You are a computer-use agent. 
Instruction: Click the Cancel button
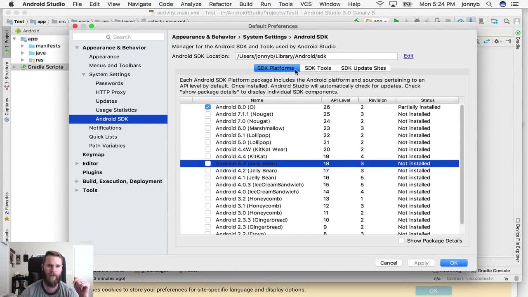pyautogui.click(x=389, y=263)
